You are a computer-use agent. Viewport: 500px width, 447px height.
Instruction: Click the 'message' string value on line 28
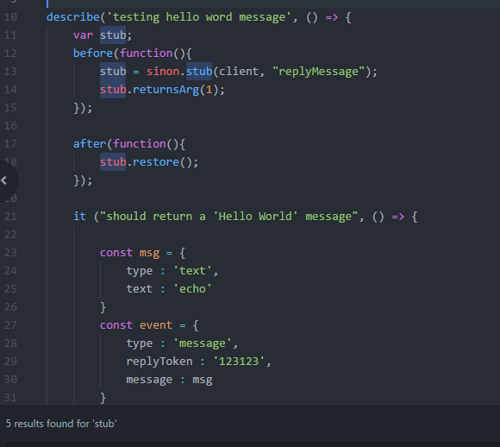coord(203,343)
